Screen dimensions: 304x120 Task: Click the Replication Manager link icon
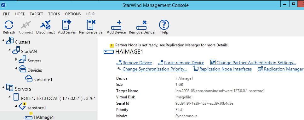point(260,69)
